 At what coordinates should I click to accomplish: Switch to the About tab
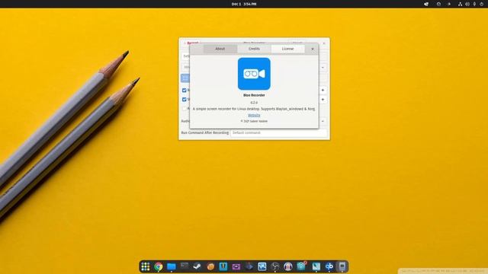pyautogui.click(x=220, y=49)
